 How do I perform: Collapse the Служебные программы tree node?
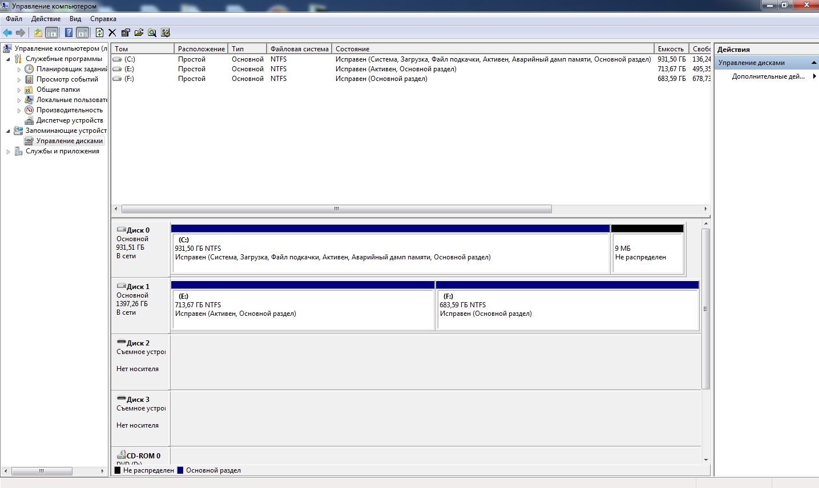pos(8,59)
